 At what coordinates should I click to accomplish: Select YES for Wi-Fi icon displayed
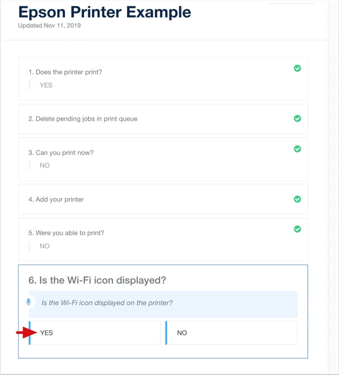(x=94, y=333)
